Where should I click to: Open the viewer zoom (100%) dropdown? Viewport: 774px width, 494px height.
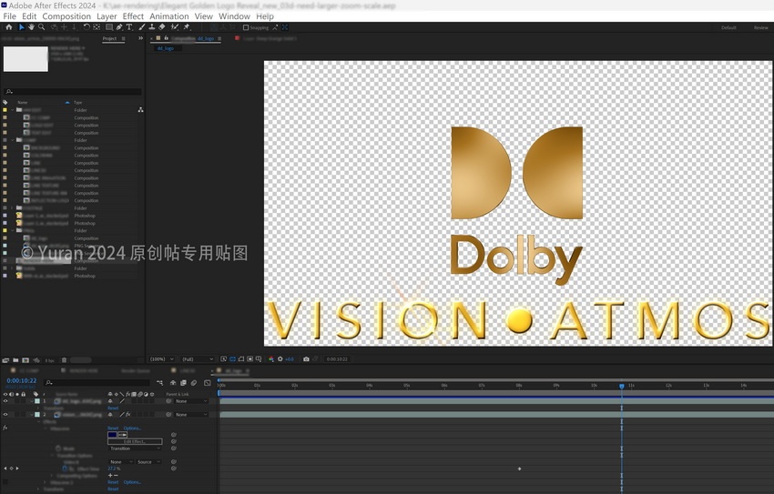[x=162, y=359]
